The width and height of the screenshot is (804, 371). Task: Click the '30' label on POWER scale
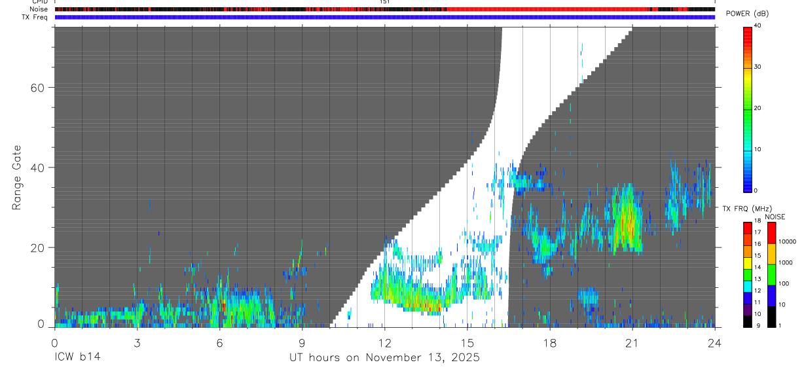pyautogui.click(x=758, y=67)
